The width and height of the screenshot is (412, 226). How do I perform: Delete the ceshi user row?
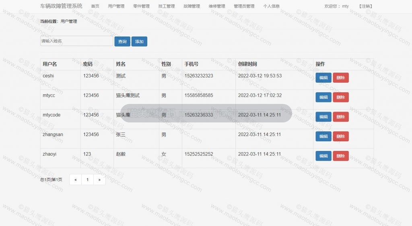click(340, 77)
